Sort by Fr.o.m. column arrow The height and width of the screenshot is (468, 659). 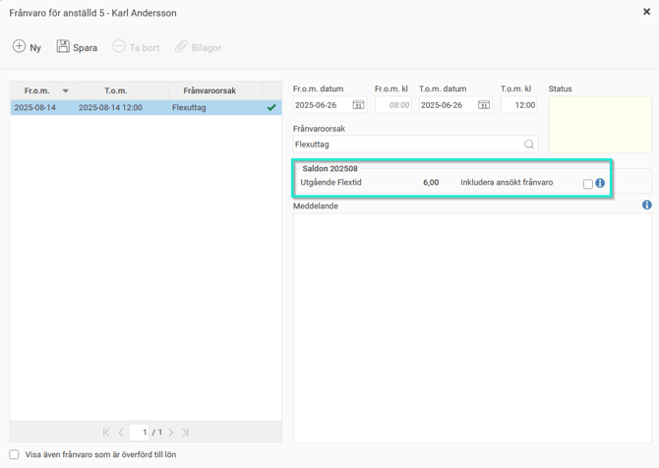[66, 91]
